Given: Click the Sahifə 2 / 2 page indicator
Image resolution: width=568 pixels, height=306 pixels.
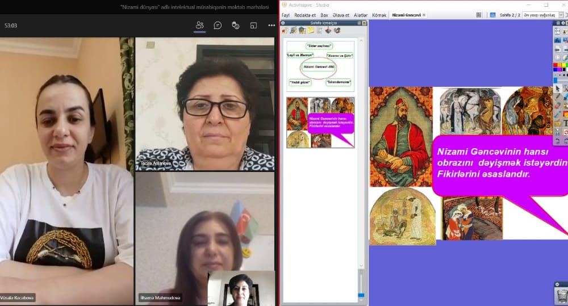Looking at the screenshot, I should tap(509, 15).
